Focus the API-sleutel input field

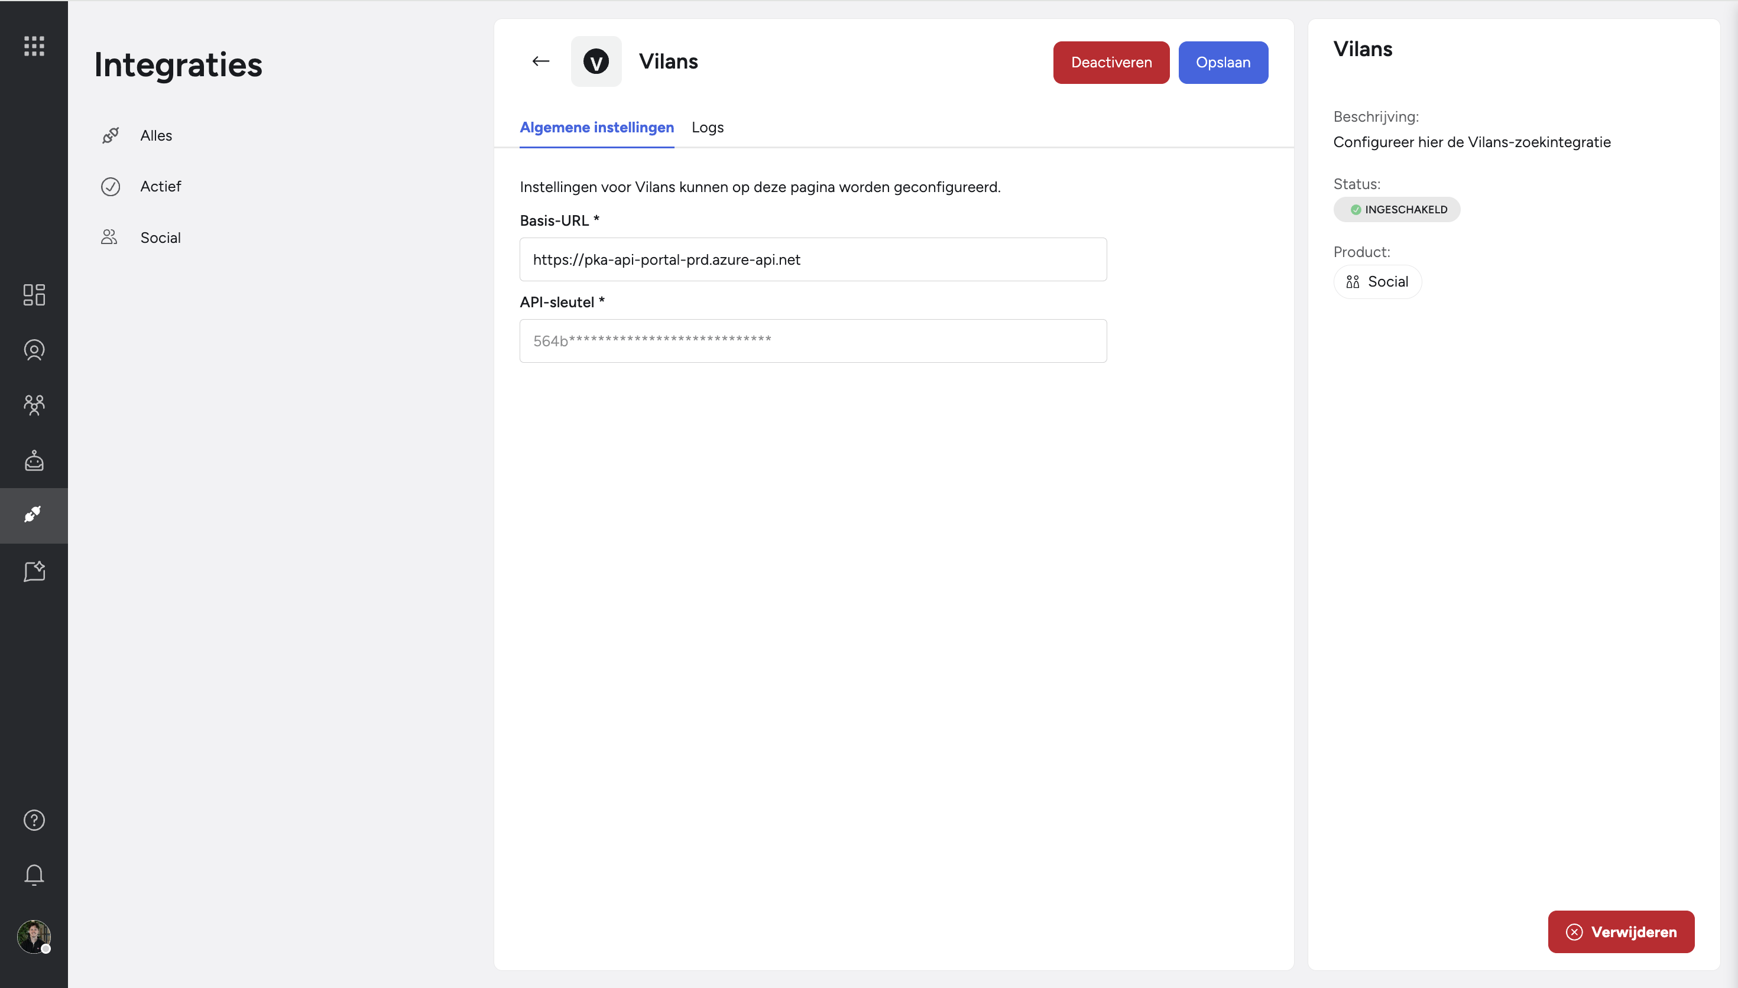(x=813, y=340)
